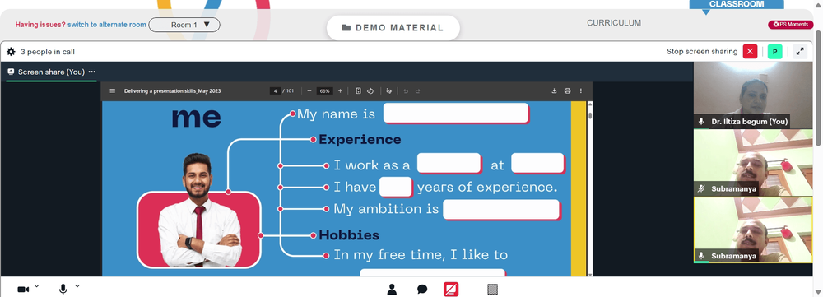Viewport: 823px width, 297px height.
Task: Click the My ambition is blank box
Action: pyautogui.click(x=502, y=209)
